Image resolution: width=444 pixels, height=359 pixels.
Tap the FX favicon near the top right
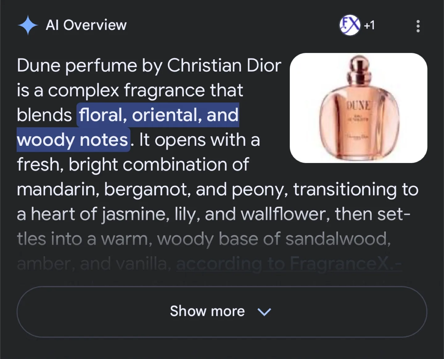350,25
